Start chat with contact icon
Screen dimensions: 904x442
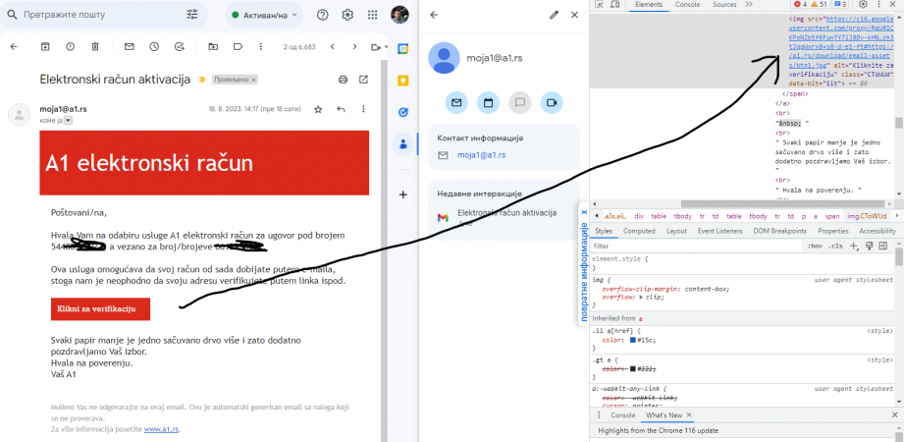(519, 103)
